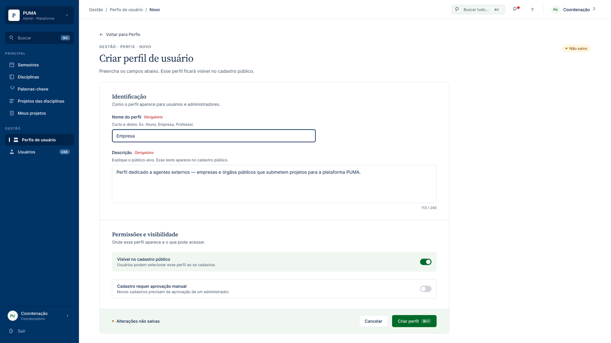The height and width of the screenshot is (343, 611).
Task: Click Perfis de usuário breadcrumb
Action: click(x=126, y=10)
